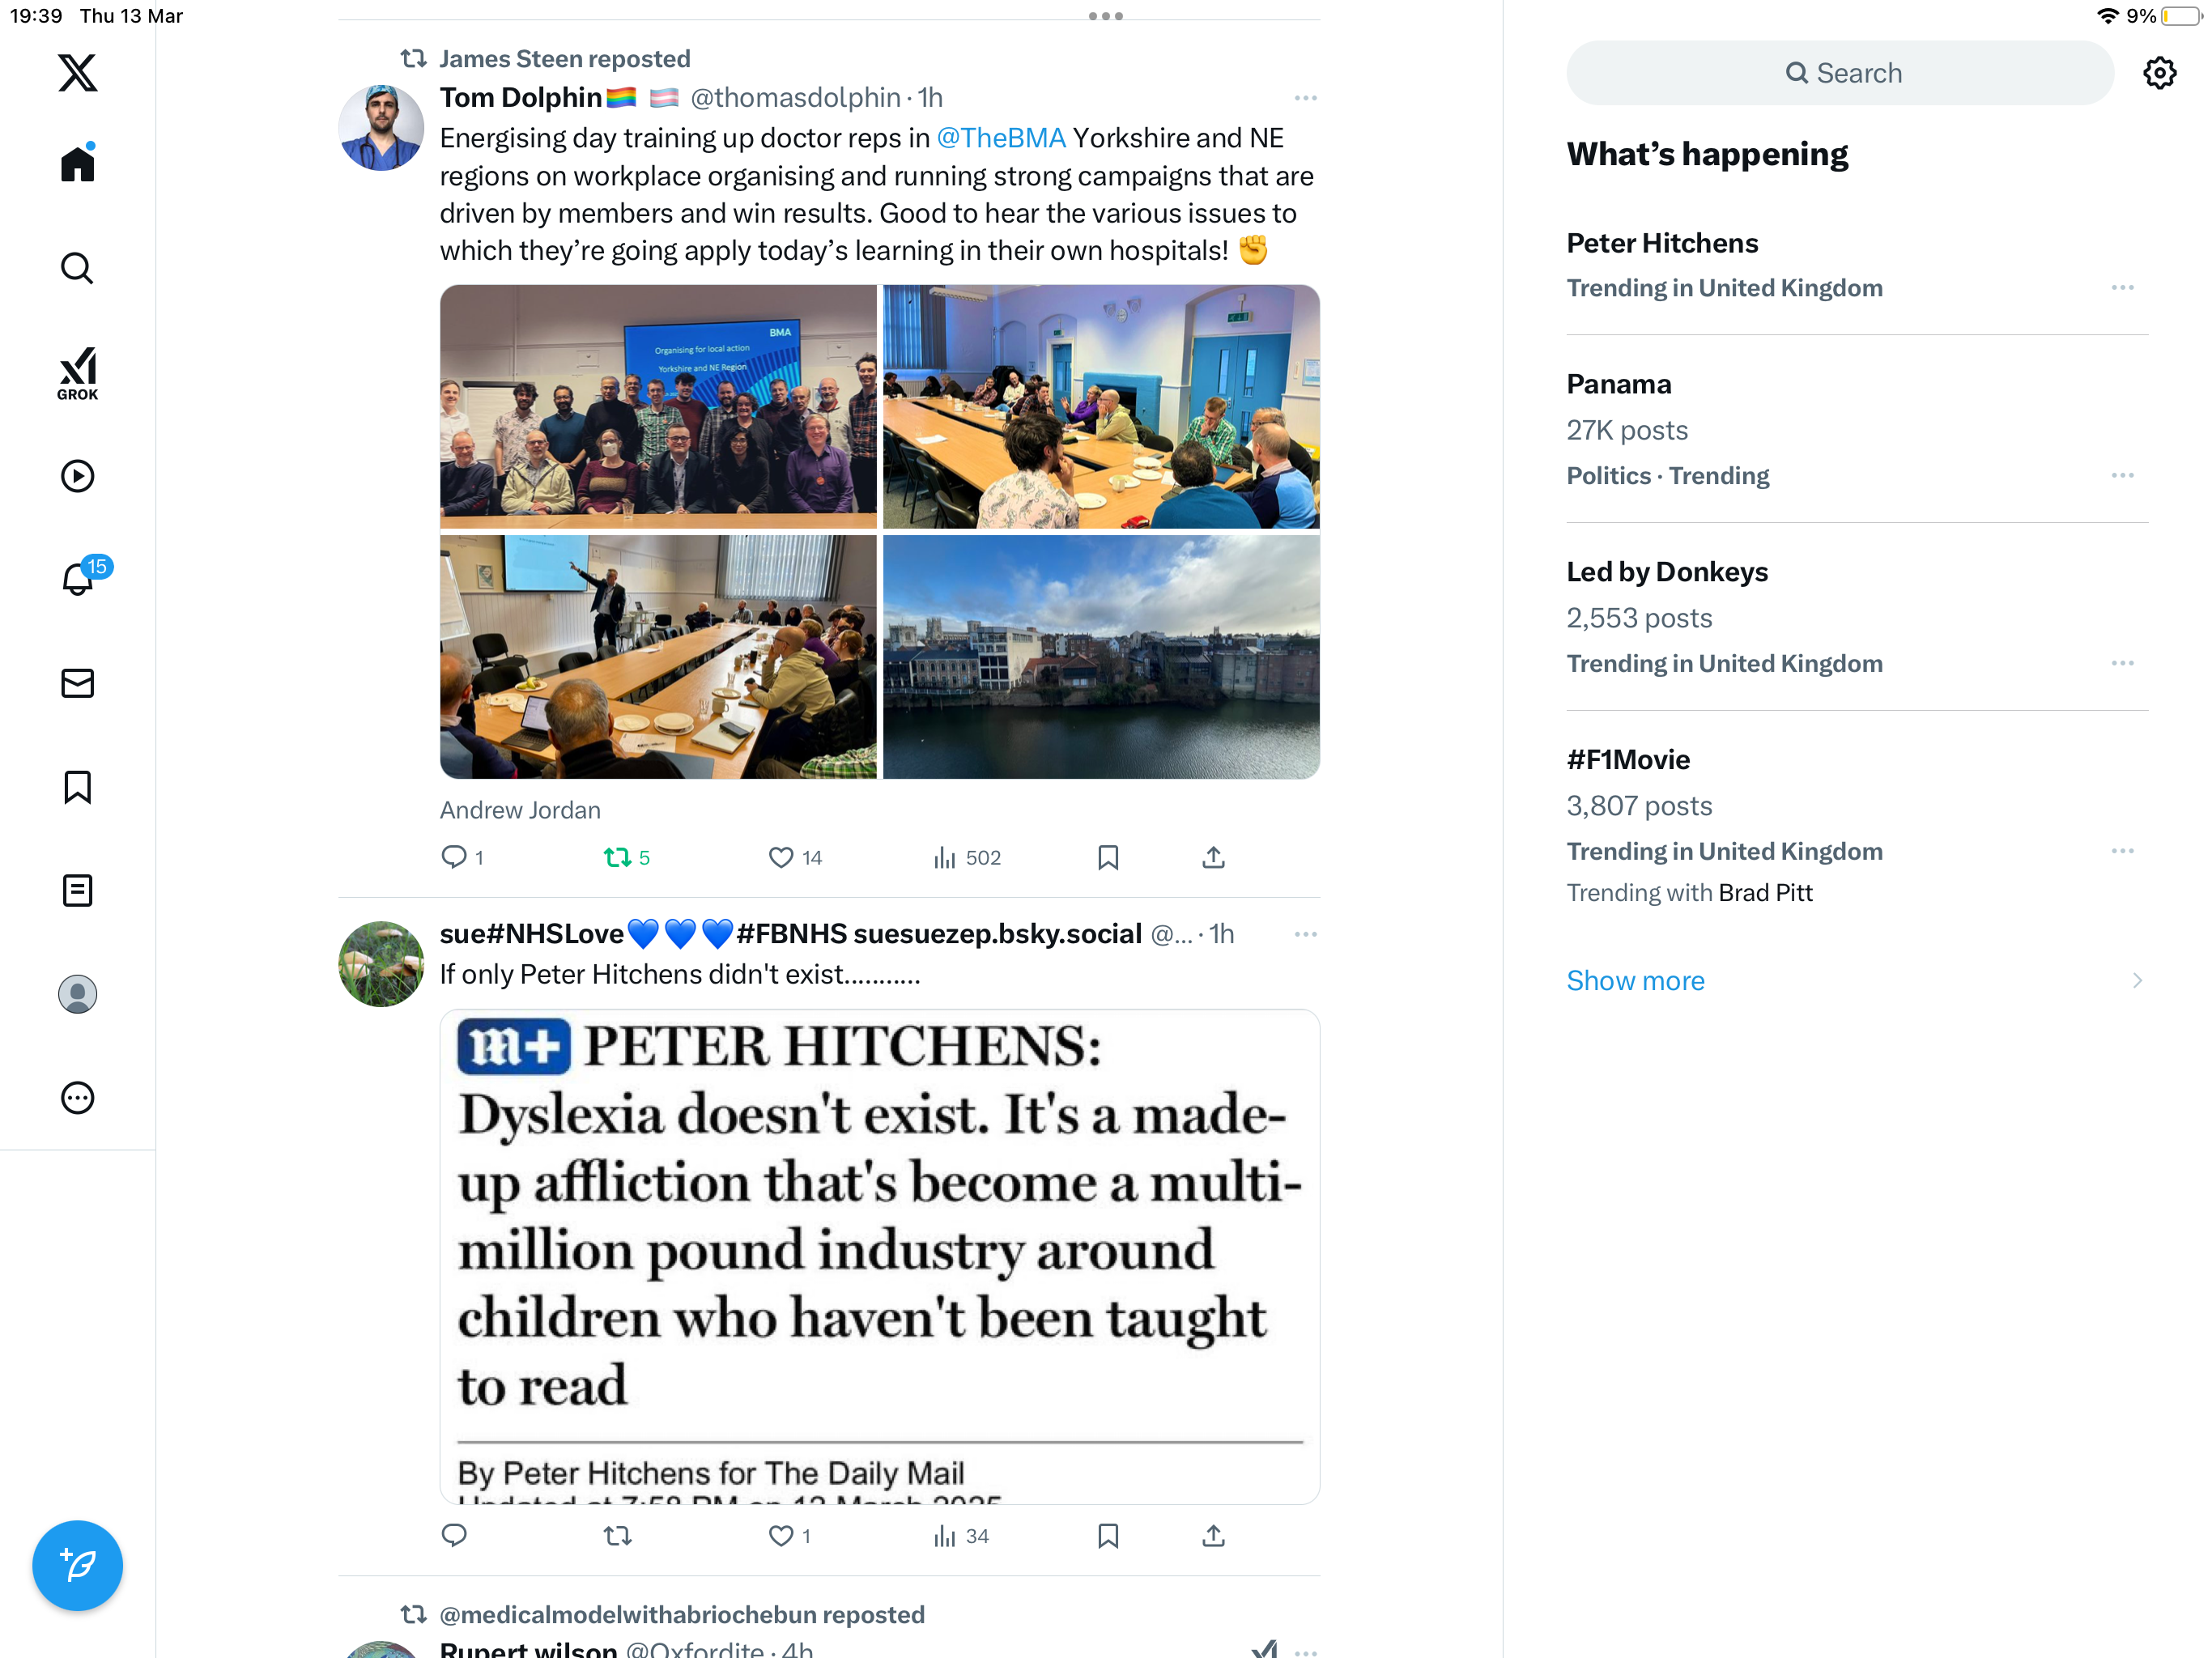The height and width of the screenshot is (1658, 2212).
Task: Open Brad Pitt related trend
Action: 1765,893
